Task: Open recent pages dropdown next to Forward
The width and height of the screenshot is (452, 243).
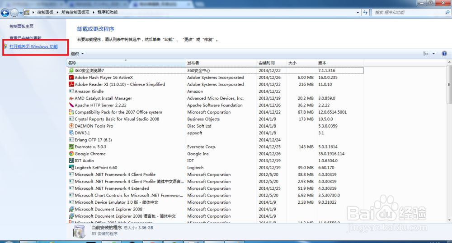Action: coord(21,13)
